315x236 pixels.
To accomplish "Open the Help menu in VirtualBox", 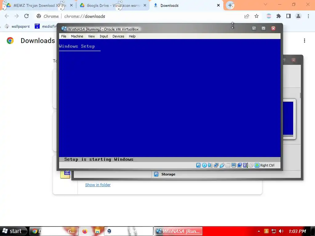I will point(132,36).
